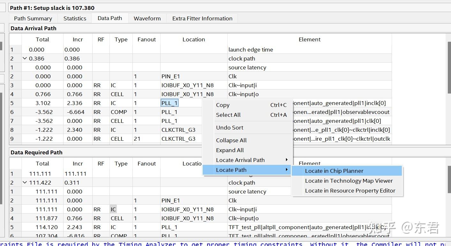Viewport: 451px width, 246px height.
Task: Collapse the 111.422 clock path row
Action: coord(25,183)
